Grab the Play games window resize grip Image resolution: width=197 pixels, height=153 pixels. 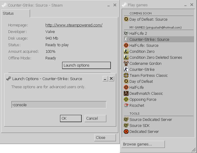pyautogui.click(x=194, y=150)
